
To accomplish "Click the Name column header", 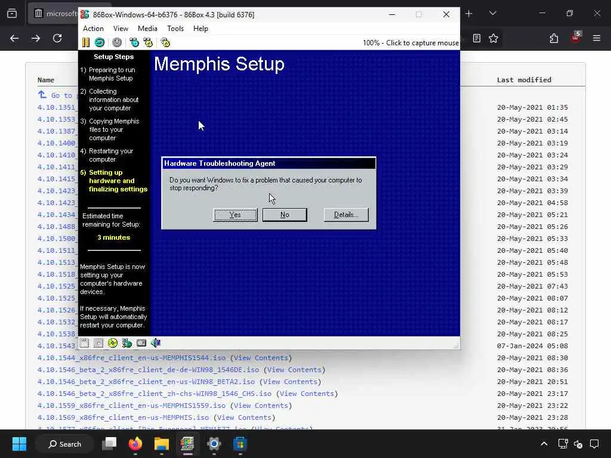I will click(x=46, y=80).
